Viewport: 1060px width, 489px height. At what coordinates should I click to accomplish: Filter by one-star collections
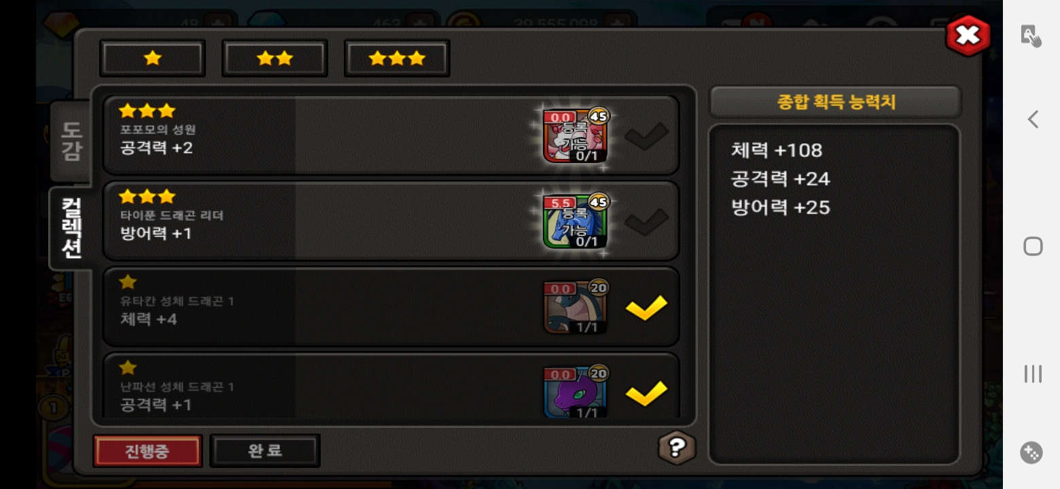coord(153,58)
